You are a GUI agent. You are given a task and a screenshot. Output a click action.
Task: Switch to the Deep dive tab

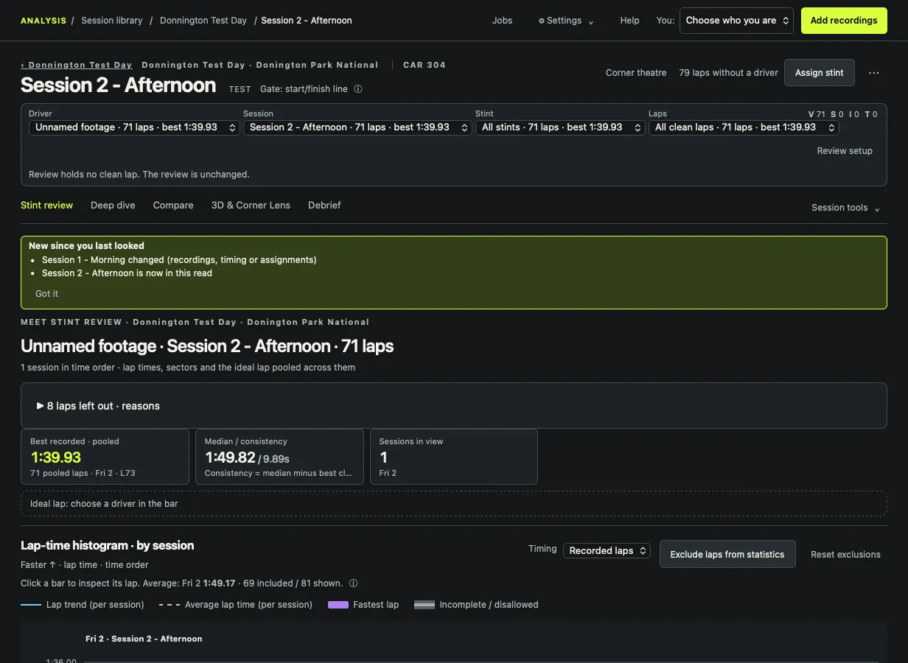[x=113, y=206]
